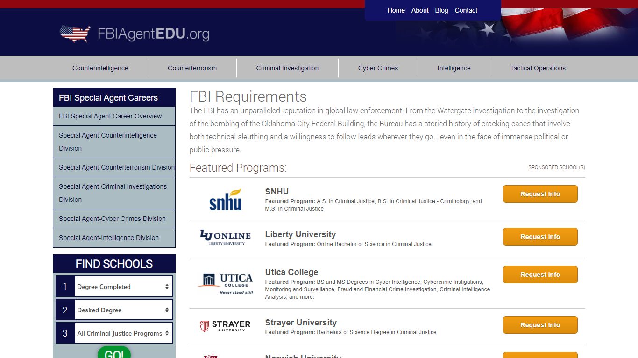This screenshot has height=358, width=638.
Task: Open the Blog link
Action: click(441, 10)
